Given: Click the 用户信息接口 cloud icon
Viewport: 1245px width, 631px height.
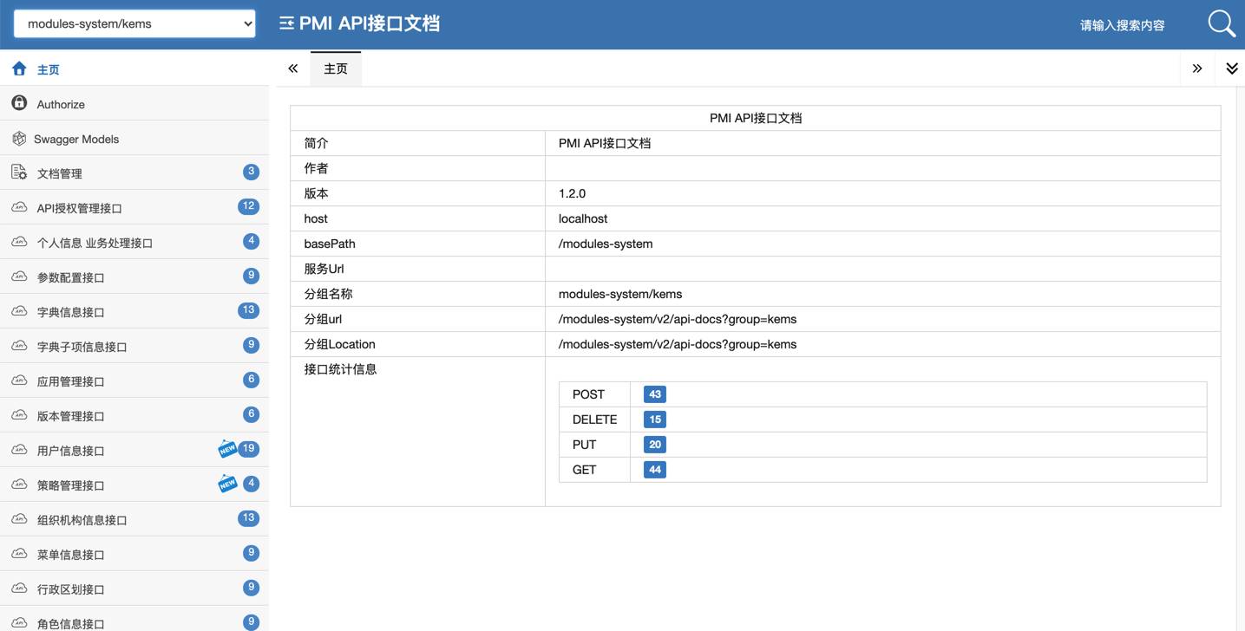Looking at the screenshot, I should point(19,450).
